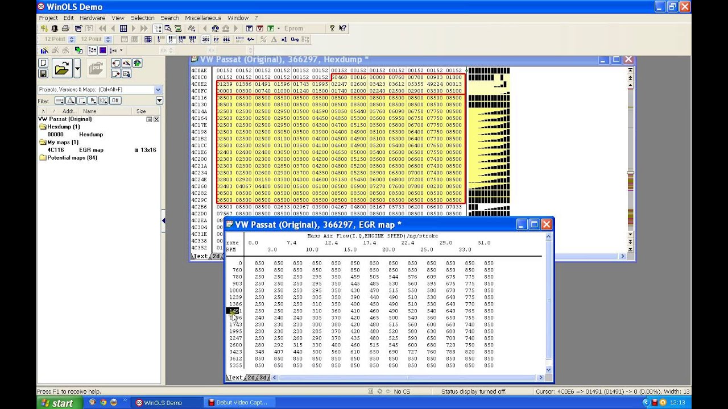728x409 pixels.
Task: Jump to the next map with double-right arrows
Action: click(144, 28)
